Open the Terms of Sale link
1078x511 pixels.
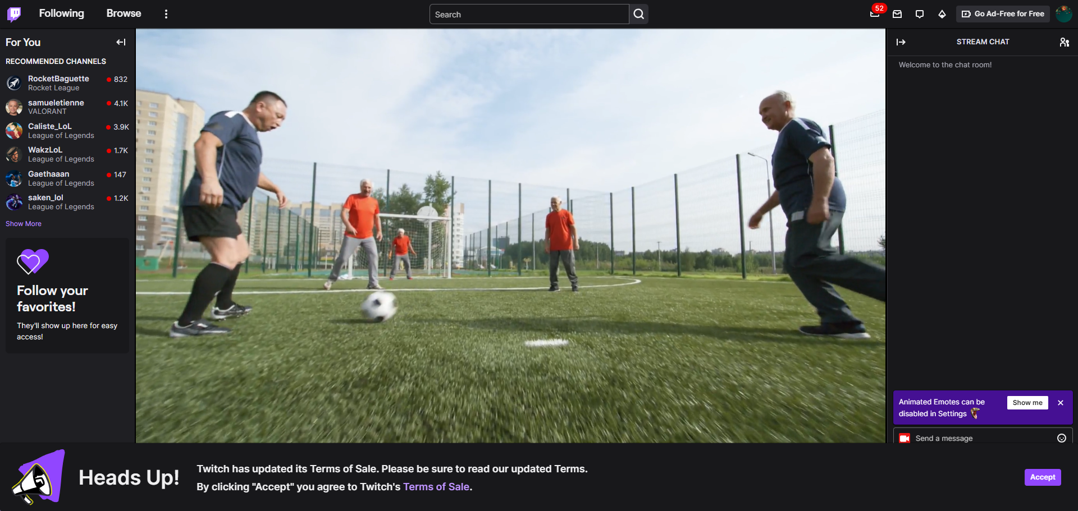click(x=436, y=487)
